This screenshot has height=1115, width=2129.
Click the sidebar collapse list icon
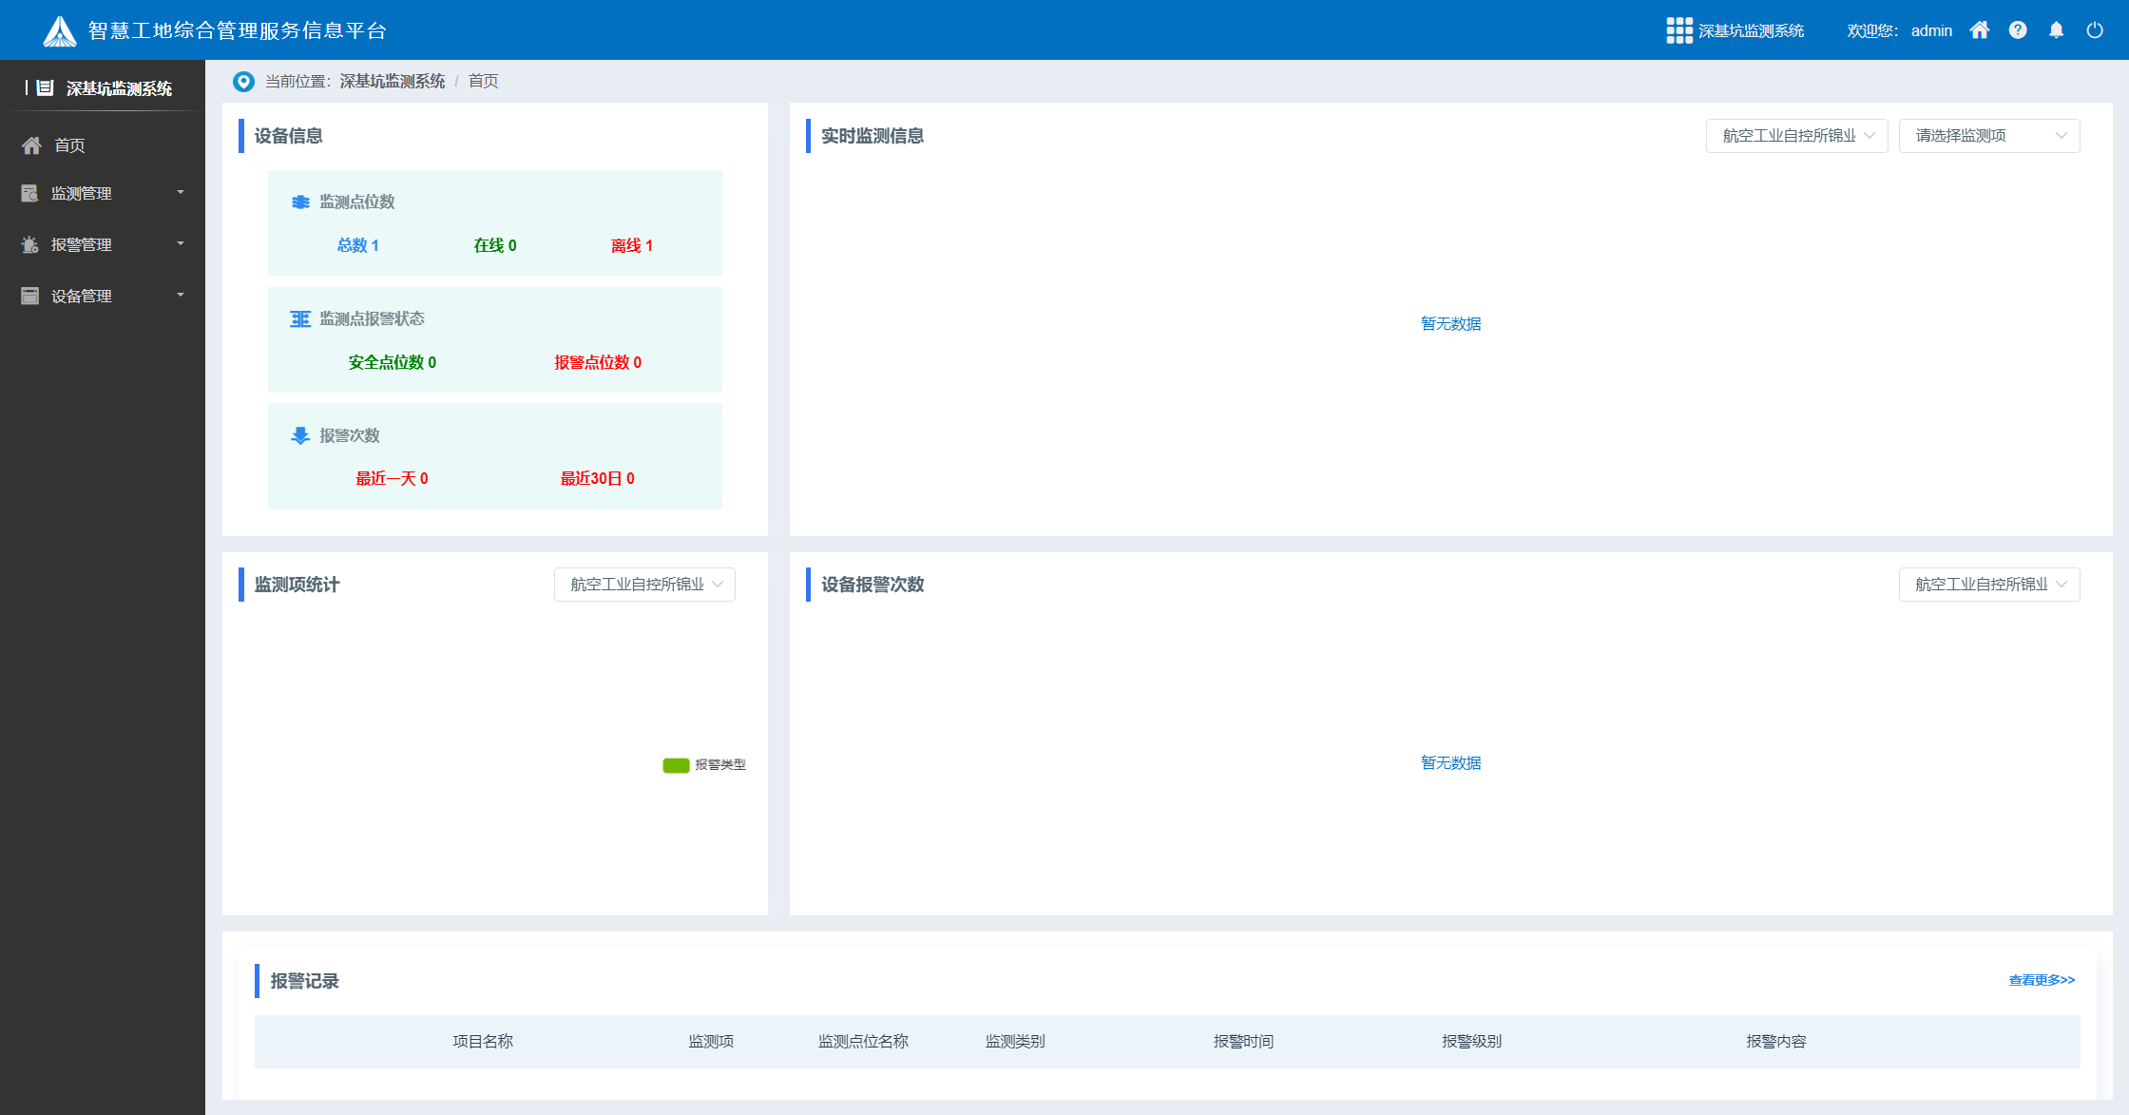(45, 88)
